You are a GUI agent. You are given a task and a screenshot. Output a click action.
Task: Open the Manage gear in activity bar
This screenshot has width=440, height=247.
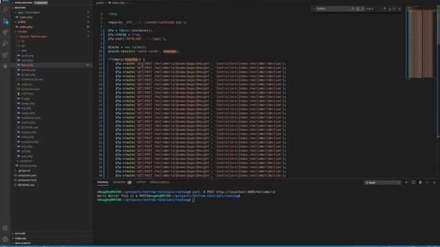click(x=5, y=239)
